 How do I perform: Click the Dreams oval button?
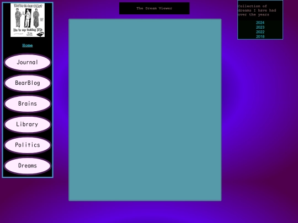[x=28, y=166]
